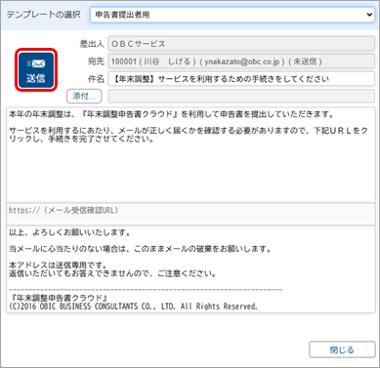The width and height of the screenshot is (380, 368).
Task: Click the text 以上、よろしくお願いいたします。
Action: pos(70,233)
